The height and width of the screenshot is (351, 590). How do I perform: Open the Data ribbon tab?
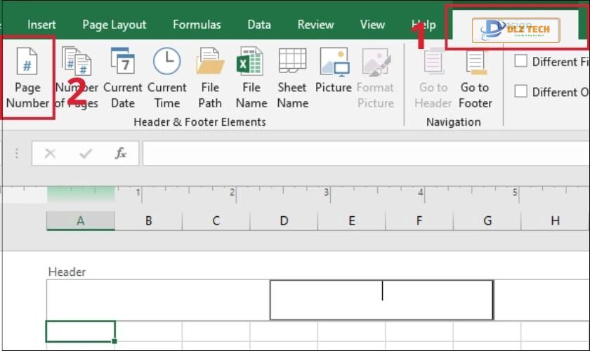(x=259, y=25)
